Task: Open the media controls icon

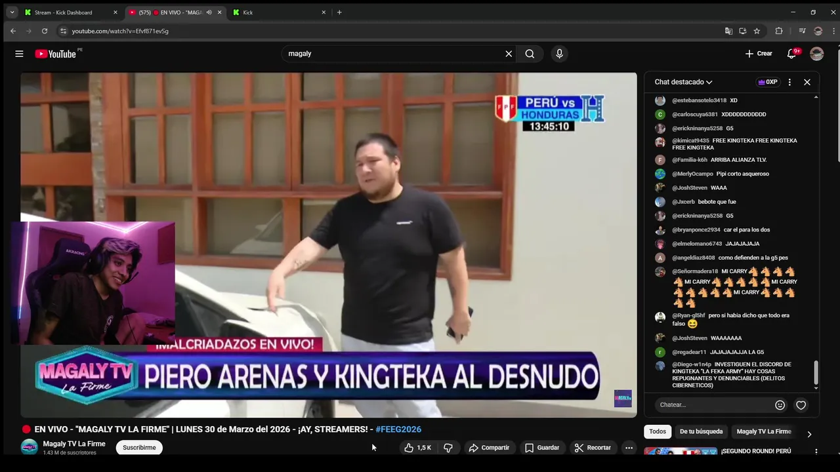Action: tap(802, 31)
